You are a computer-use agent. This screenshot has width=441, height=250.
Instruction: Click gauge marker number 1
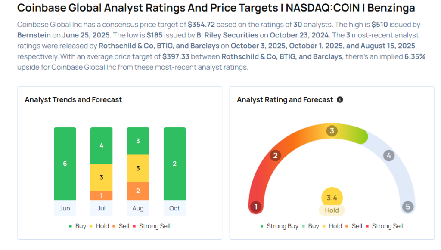coord(256,207)
